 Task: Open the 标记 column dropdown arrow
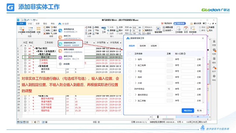31,46
